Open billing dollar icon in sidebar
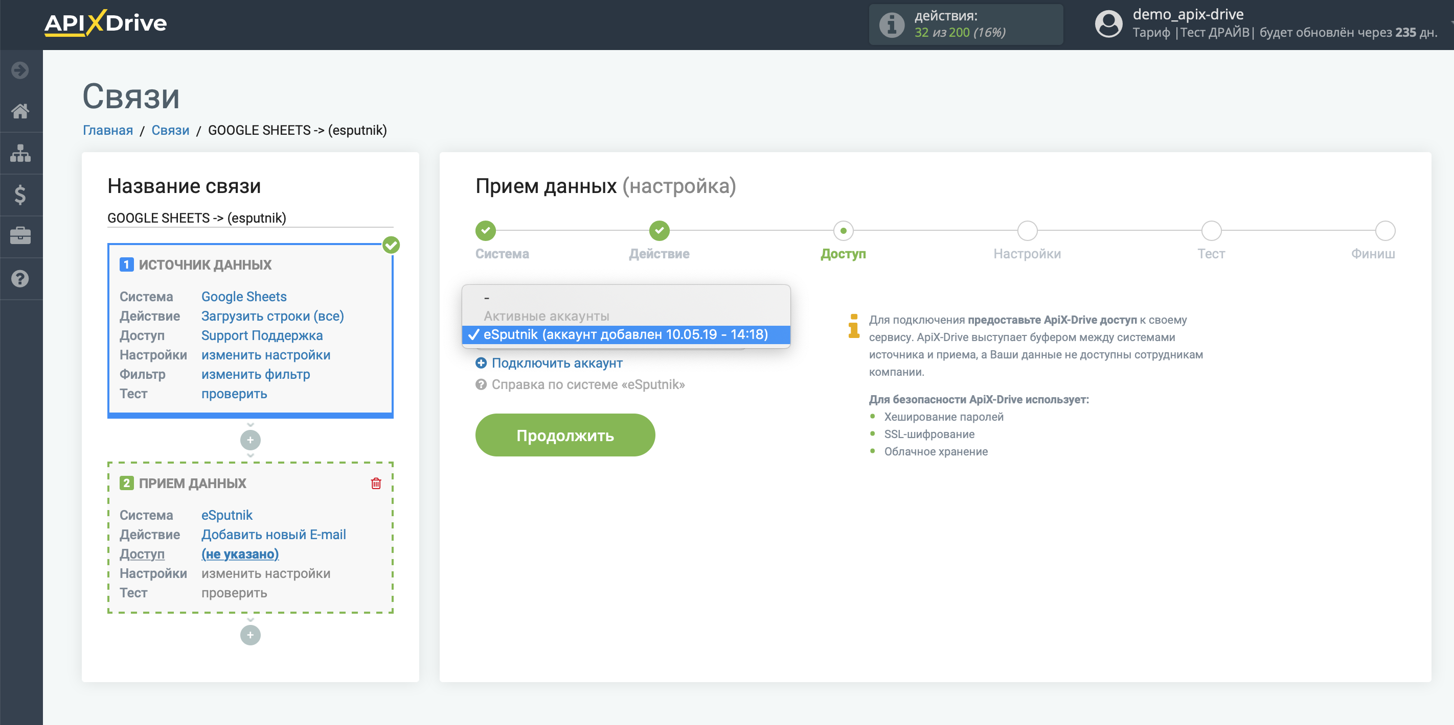This screenshot has width=1454, height=725. coord(20,195)
